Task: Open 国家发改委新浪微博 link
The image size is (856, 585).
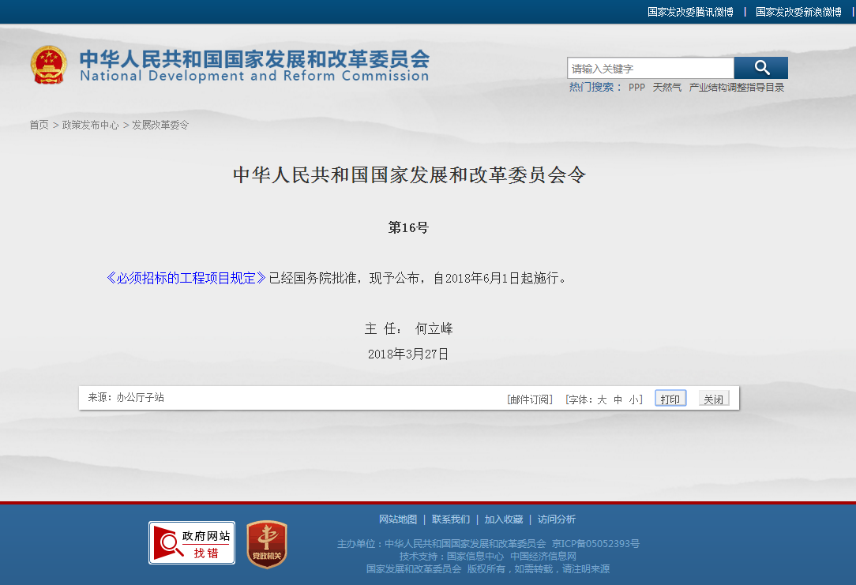Action: (798, 12)
